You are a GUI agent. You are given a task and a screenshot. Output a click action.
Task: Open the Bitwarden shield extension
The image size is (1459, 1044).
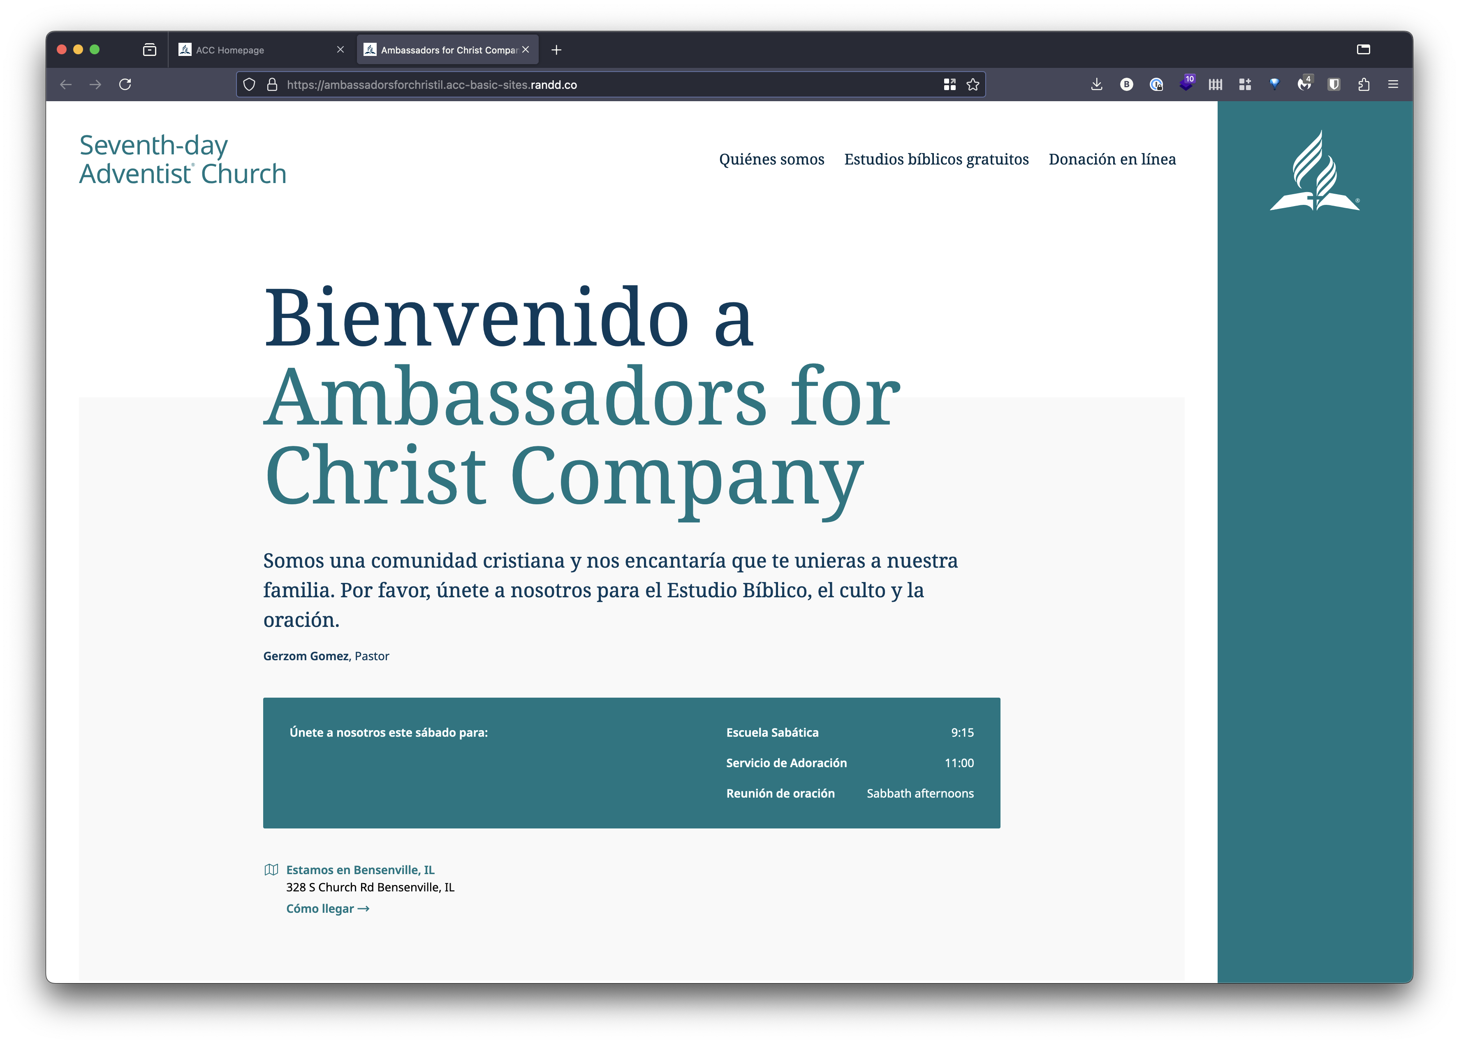pos(1334,84)
